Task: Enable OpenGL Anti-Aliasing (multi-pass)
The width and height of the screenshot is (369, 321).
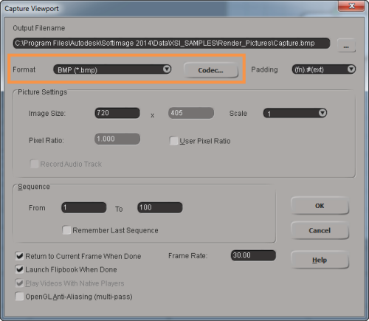Action: [x=19, y=297]
